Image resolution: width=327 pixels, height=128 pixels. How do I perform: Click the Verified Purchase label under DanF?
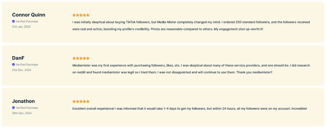coord(27,65)
